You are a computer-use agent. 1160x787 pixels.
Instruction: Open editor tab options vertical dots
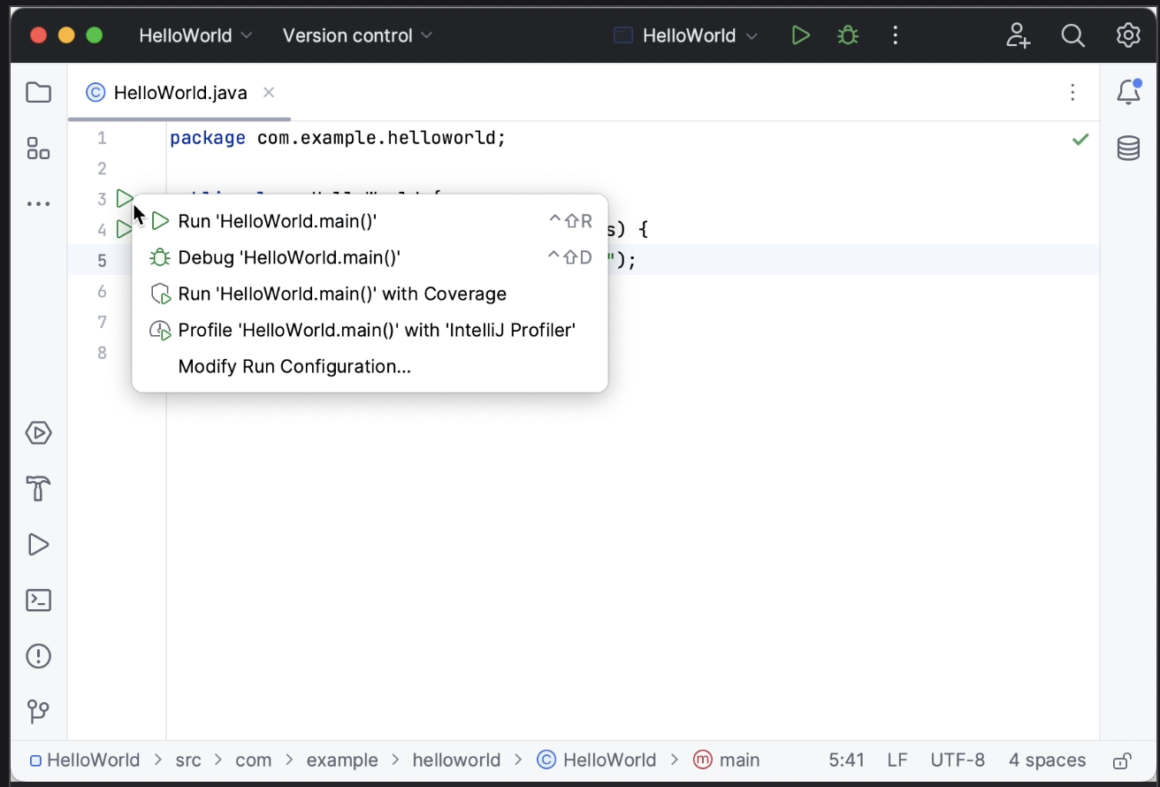(1072, 93)
